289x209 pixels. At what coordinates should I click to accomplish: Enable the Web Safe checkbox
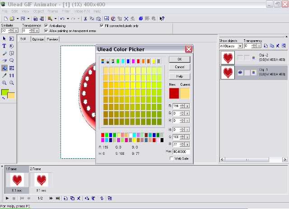(x=172, y=158)
